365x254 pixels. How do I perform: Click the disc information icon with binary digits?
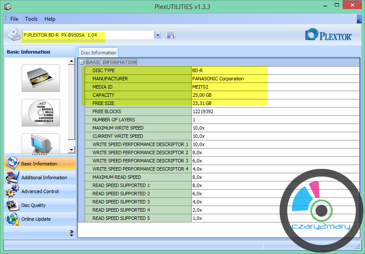[x=41, y=113]
